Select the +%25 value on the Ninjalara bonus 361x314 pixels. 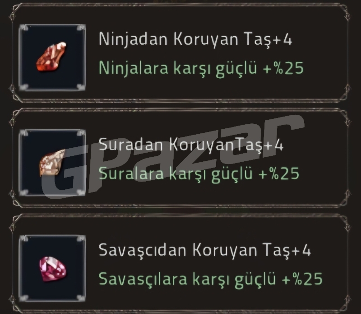coord(283,68)
